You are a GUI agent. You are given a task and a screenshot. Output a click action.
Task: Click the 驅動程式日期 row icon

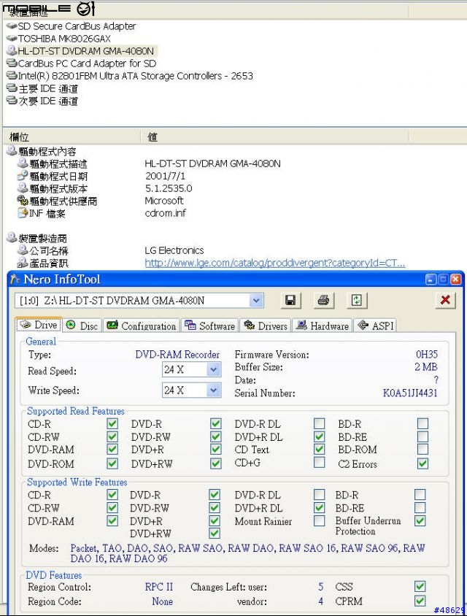23,176
